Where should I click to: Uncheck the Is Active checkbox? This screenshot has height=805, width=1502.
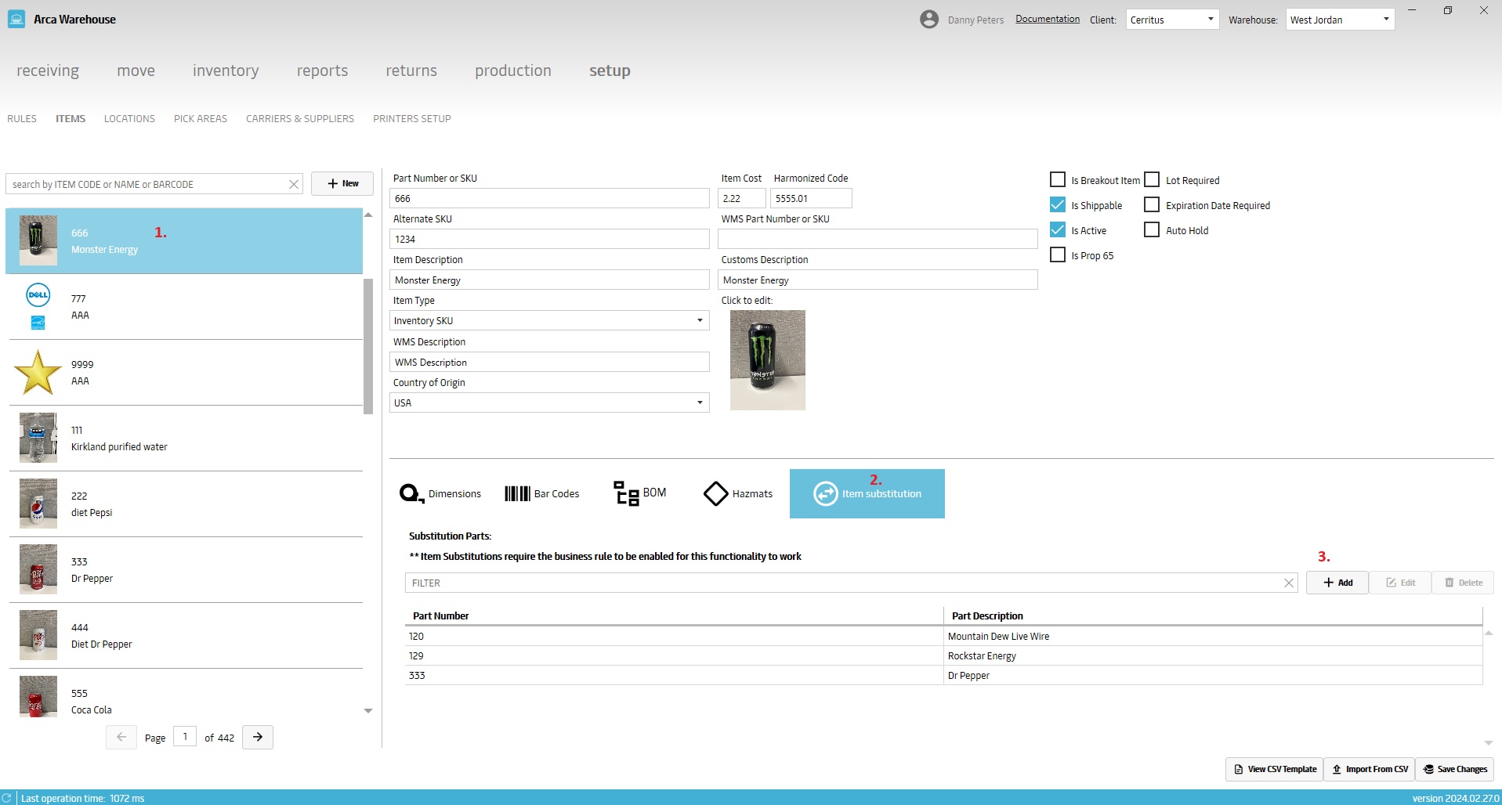click(1058, 230)
